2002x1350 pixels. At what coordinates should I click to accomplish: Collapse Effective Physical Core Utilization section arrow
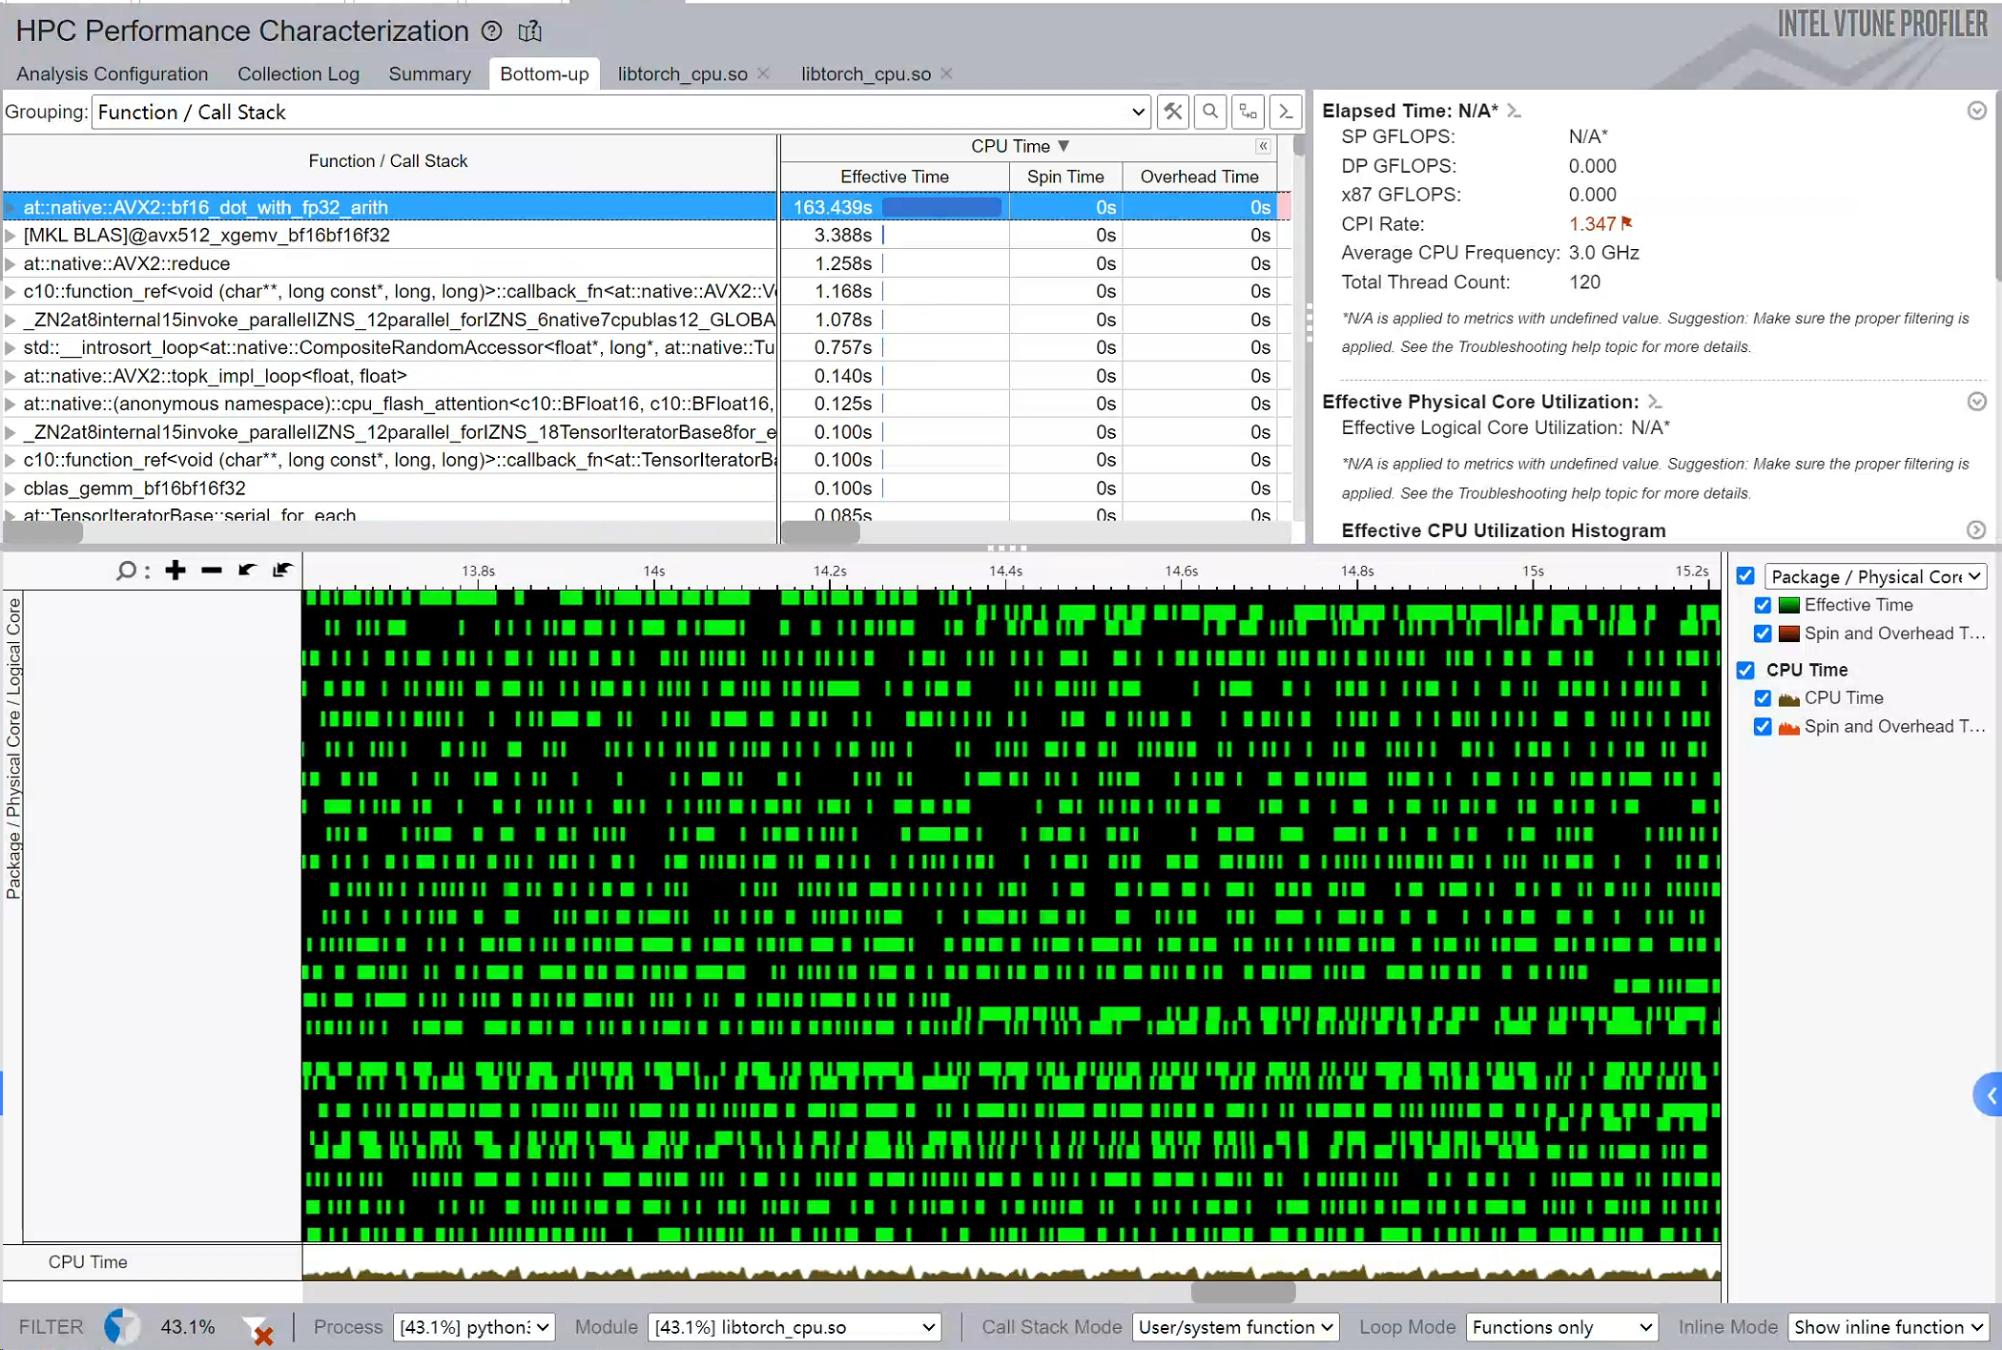point(1976,402)
